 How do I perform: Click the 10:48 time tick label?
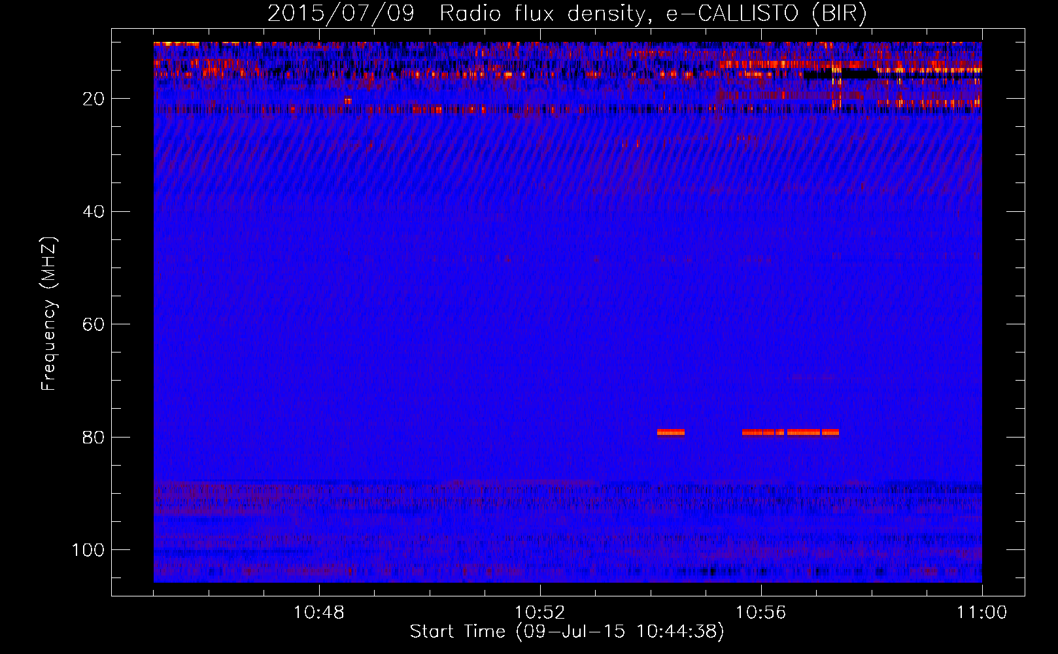(319, 613)
